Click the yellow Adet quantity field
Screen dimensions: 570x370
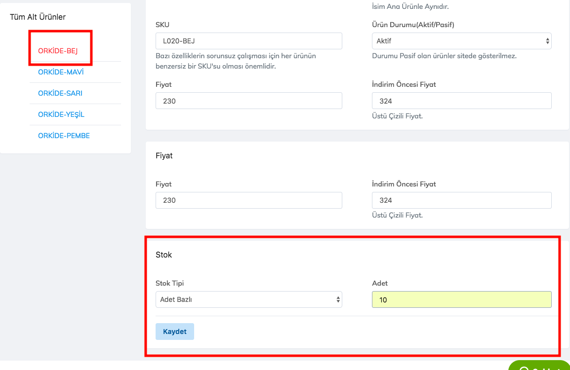(461, 299)
